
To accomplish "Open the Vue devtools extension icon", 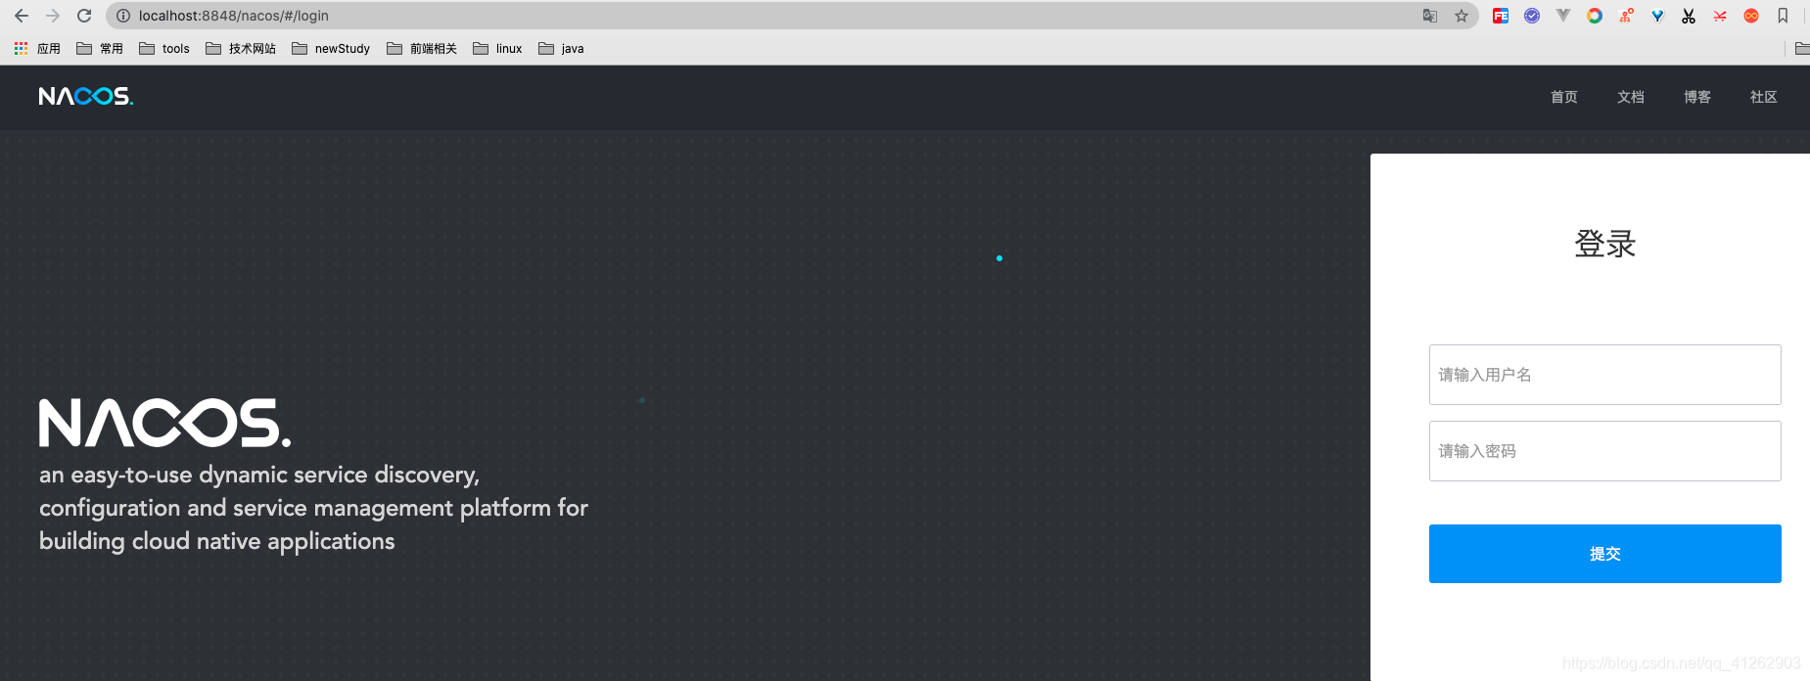I will (1563, 16).
